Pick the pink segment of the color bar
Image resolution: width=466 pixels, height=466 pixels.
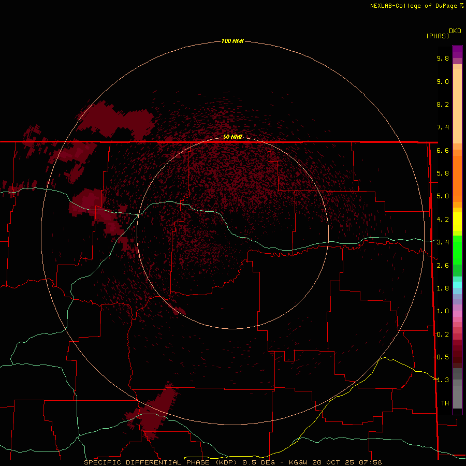[457, 314]
